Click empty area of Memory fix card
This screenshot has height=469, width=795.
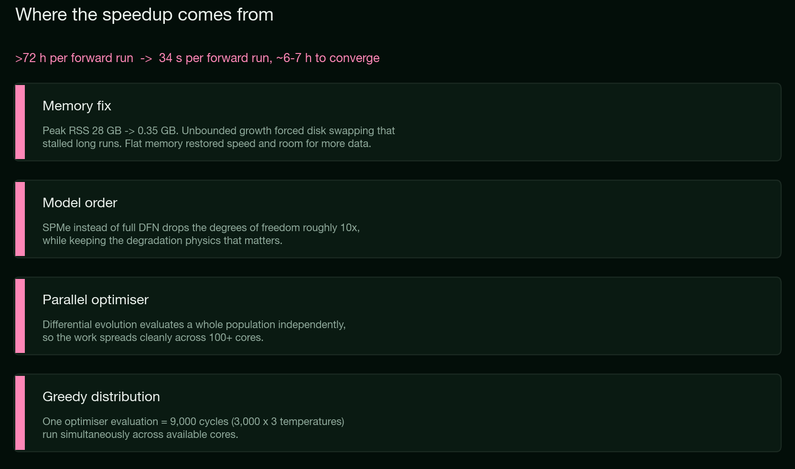pos(588,122)
